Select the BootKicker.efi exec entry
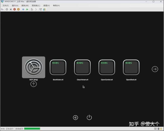The height and width of the screenshot is (131, 164). coord(58,67)
